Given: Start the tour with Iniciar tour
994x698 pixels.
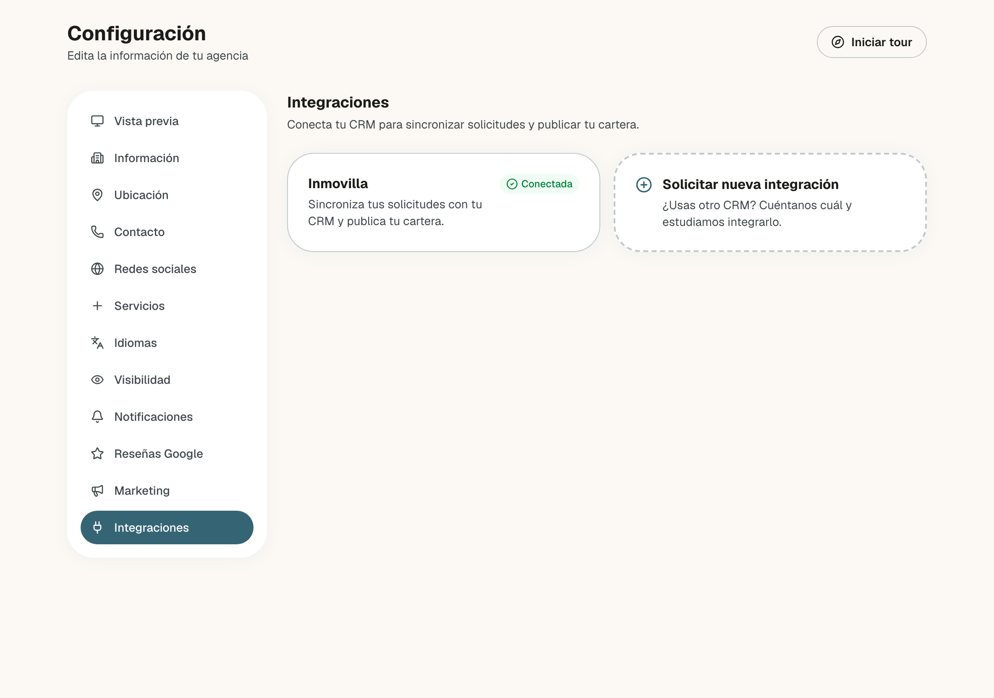Looking at the screenshot, I should [871, 42].
